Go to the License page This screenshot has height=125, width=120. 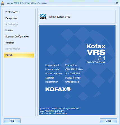tap(9, 30)
